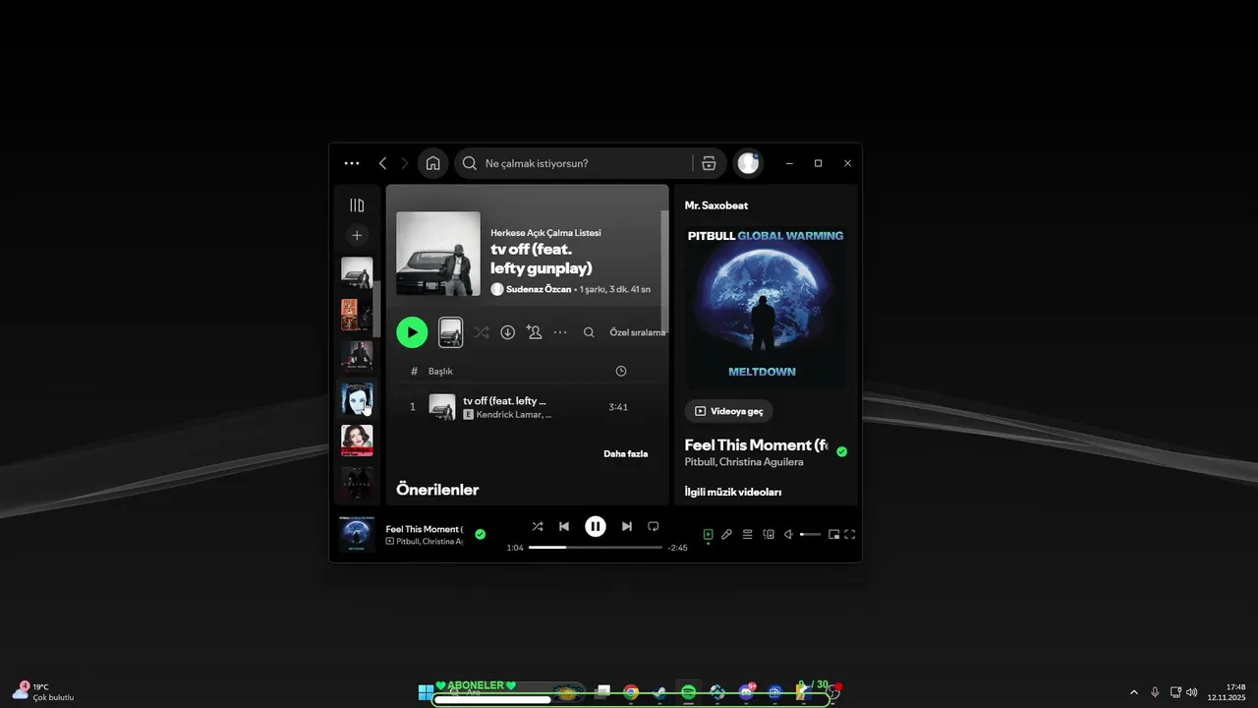Image resolution: width=1258 pixels, height=708 pixels.
Task: Click the Önerilenler section heading
Action: (x=437, y=489)
